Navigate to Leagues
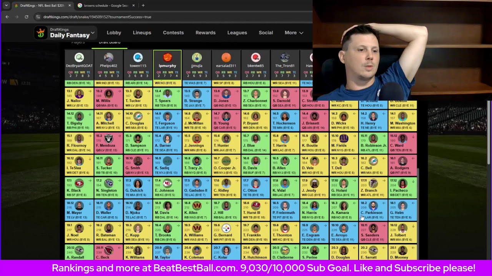 (x=237, y=33)
